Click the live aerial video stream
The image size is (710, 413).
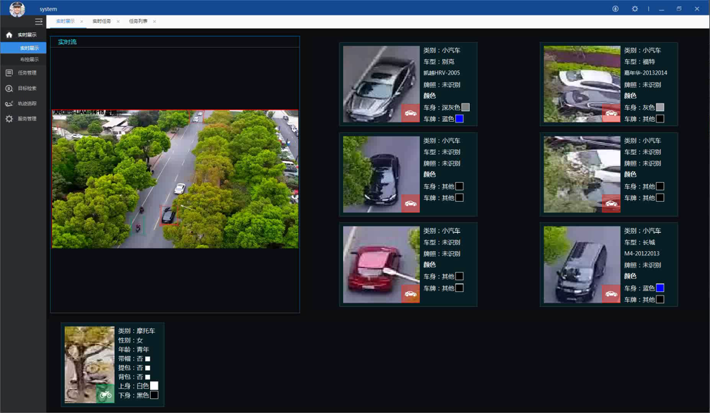(175, 179)
